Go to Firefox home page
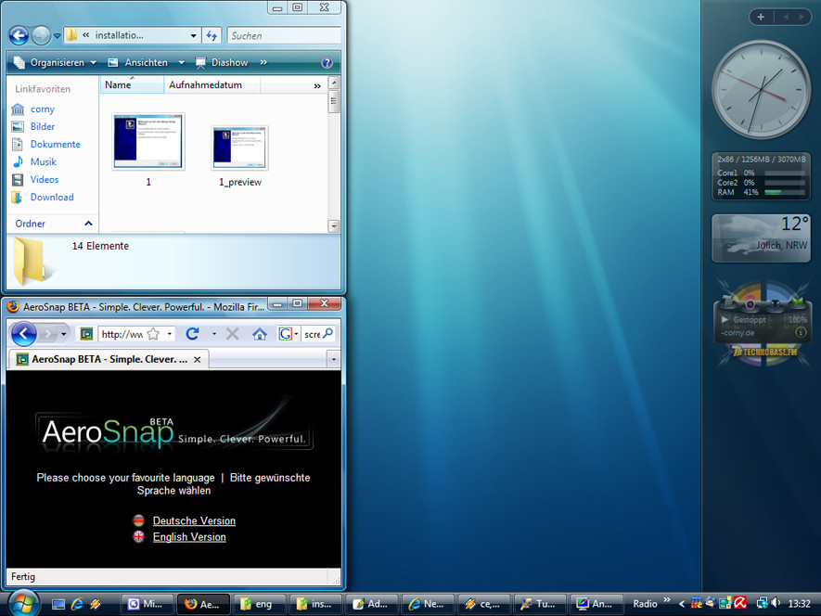The height and width of the screenshot is (616, 821). coord(260,334)
